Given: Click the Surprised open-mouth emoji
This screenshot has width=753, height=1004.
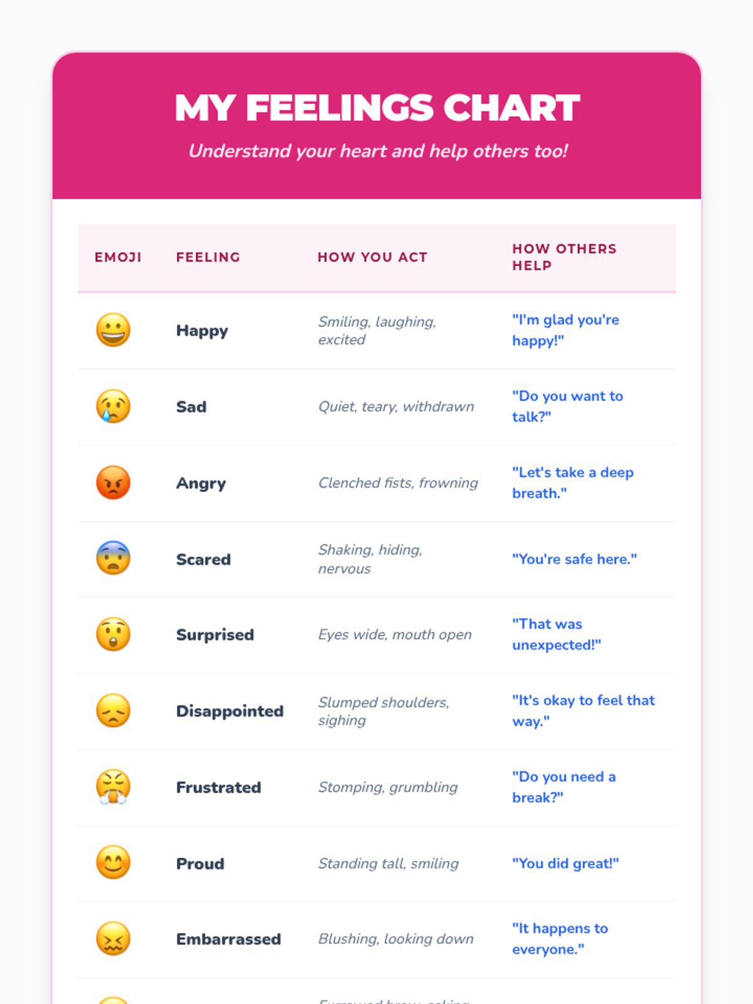Looking at the screenshot, I should (x=113, y=634).
